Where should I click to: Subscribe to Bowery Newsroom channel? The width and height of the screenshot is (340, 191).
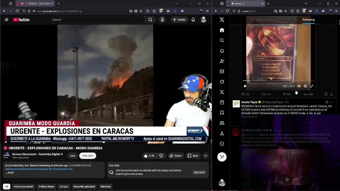88,156
